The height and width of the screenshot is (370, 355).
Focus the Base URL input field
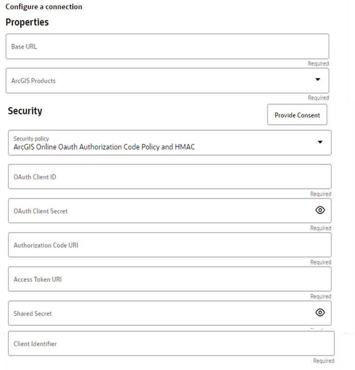pos(167,47)
